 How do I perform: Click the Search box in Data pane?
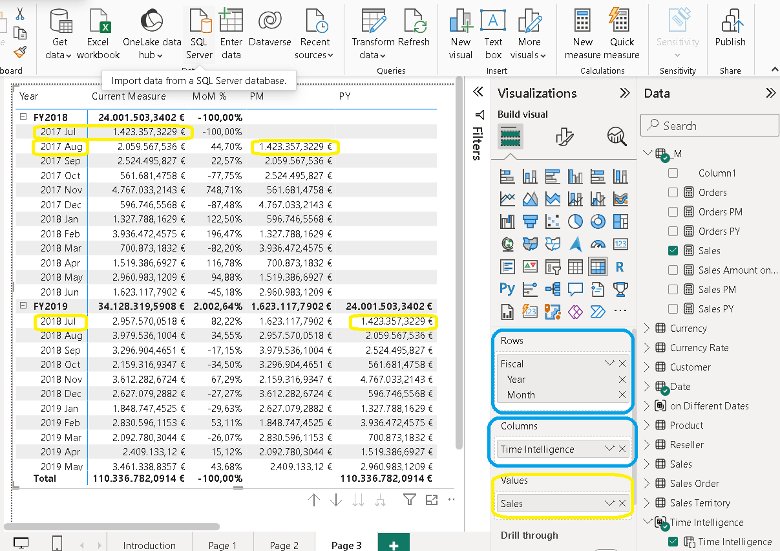710,126
